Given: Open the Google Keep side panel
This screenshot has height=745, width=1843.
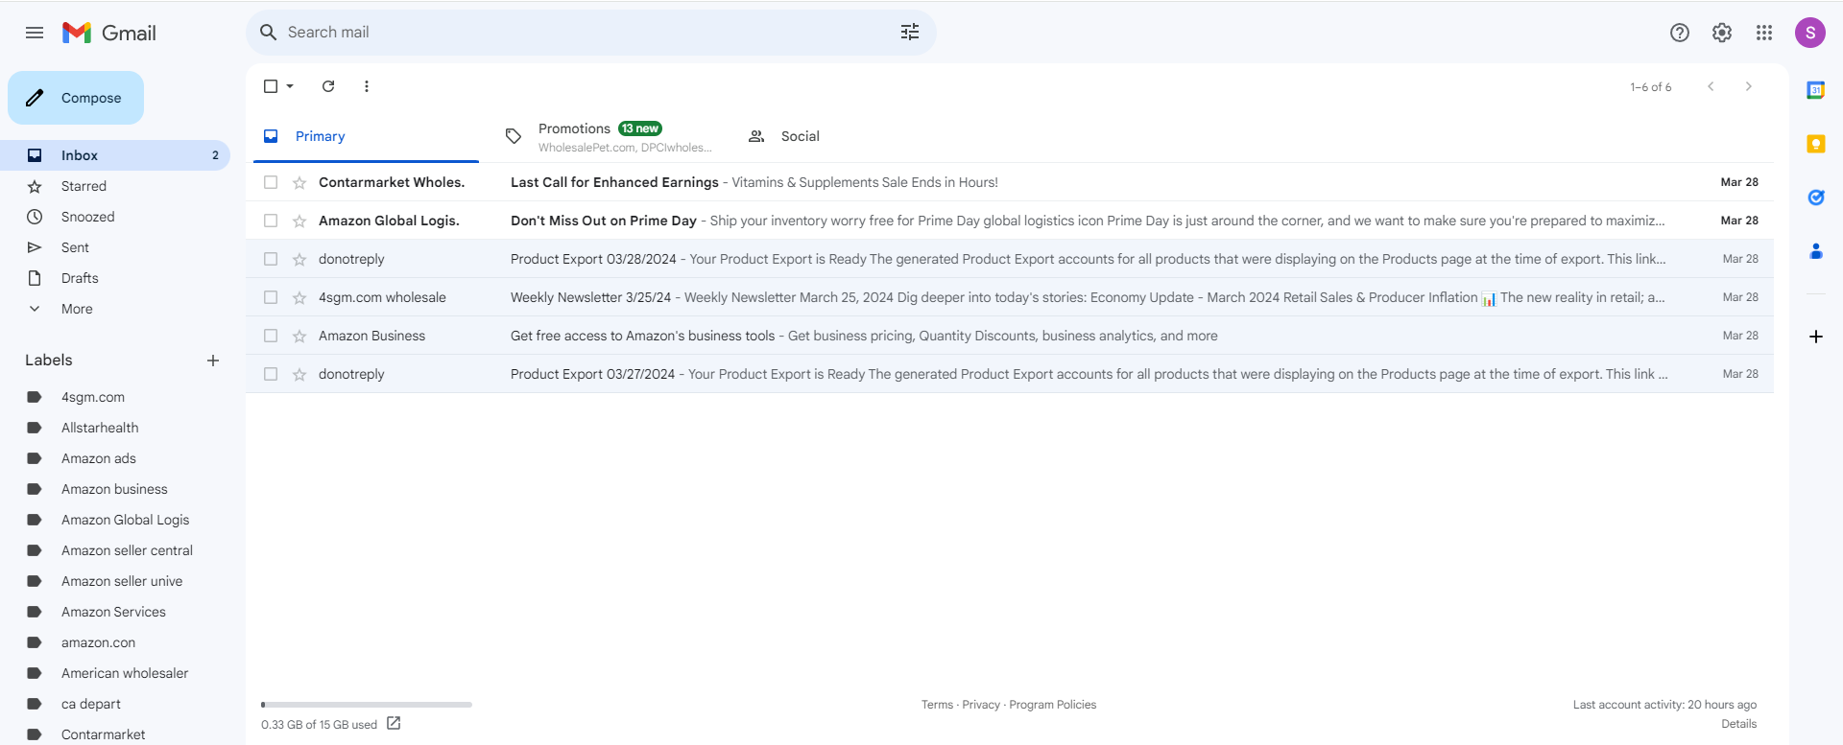Looking at the screenshot, I should point(1816,144).
